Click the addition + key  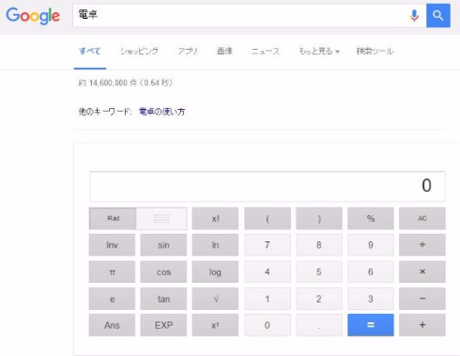coord(422,325)
